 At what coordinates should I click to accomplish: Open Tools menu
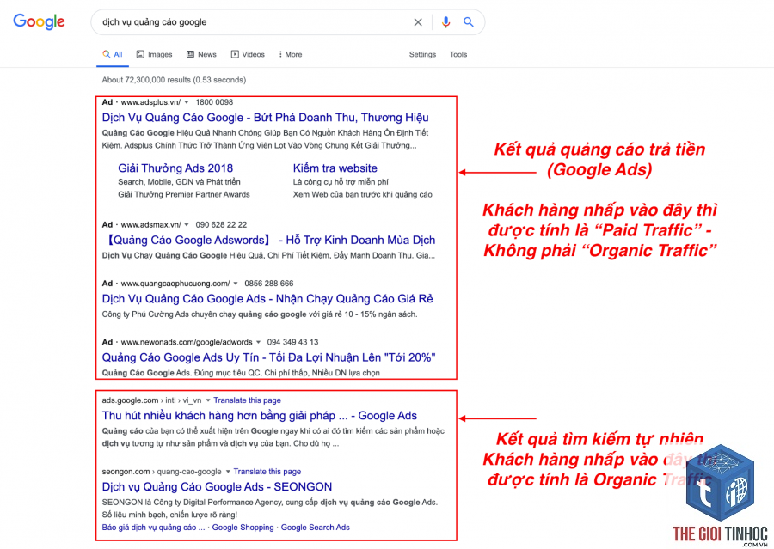point(458,54)
